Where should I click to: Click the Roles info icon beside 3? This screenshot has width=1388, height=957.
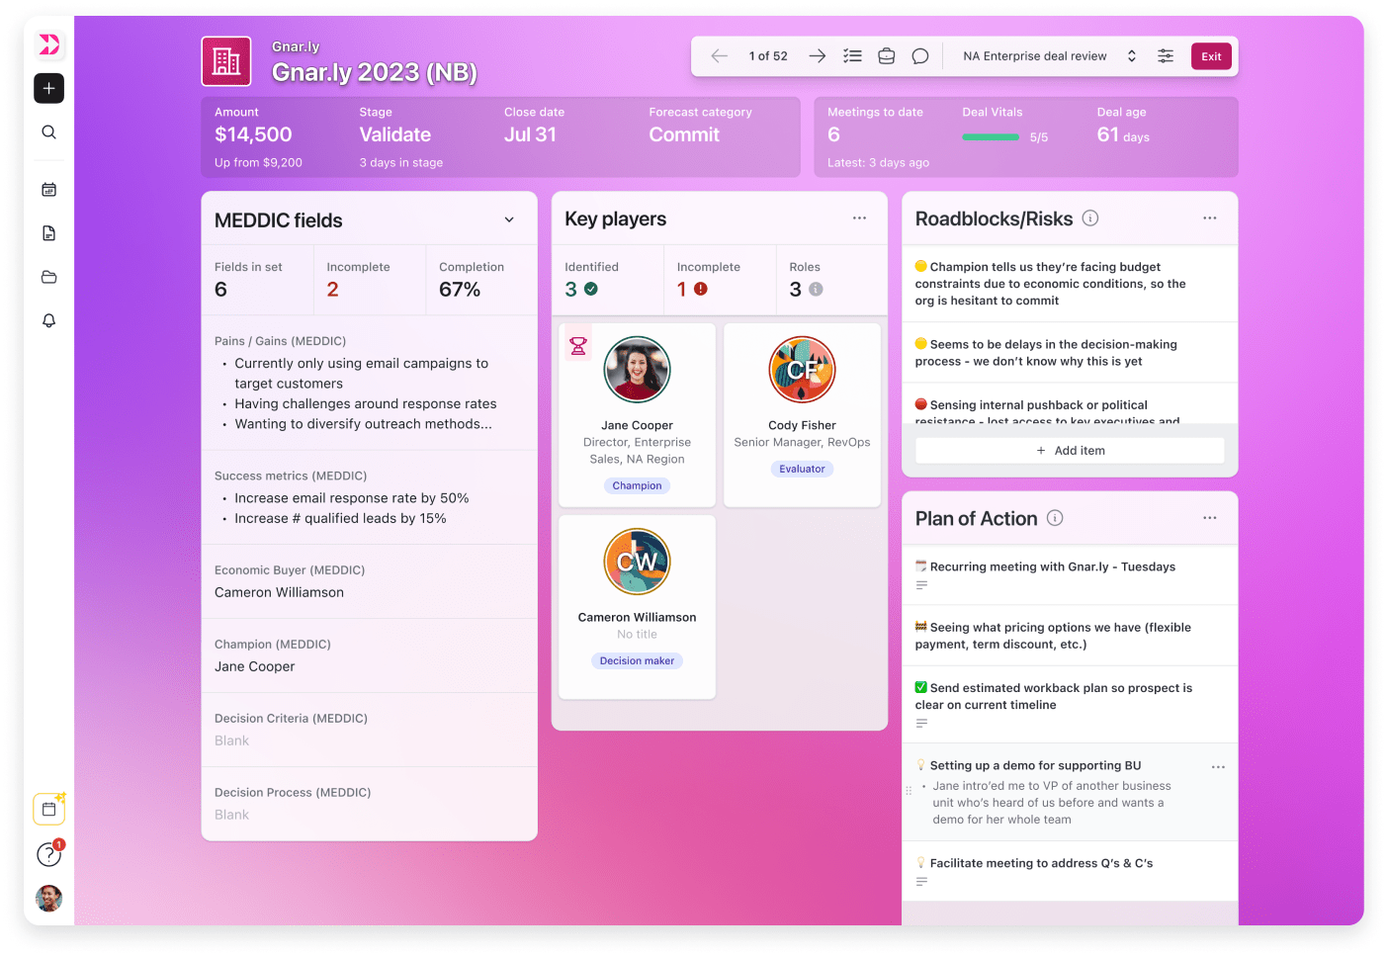pyautogui.click(x=816, y=289)
